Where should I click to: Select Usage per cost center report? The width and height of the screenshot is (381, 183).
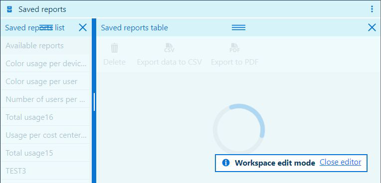click(x=46, y=135)
